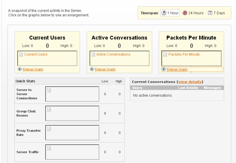The image size is (236, 163).
Task: Open view details for Current Conversations
Action: [x=190, y=82]
